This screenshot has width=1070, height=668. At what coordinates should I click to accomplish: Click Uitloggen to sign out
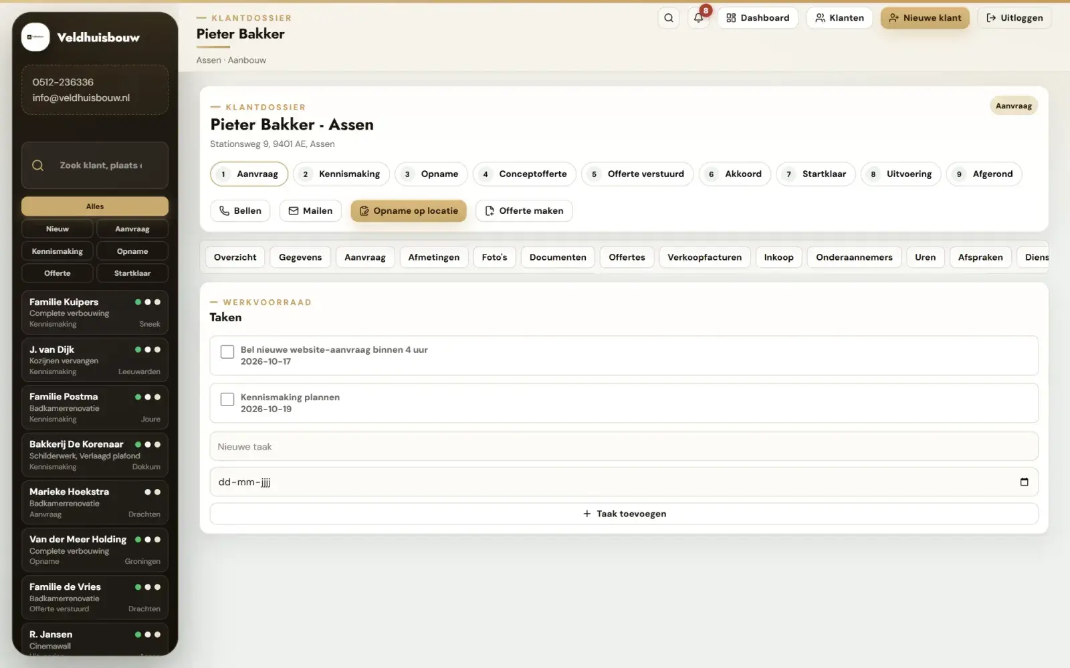(1014, 18)
